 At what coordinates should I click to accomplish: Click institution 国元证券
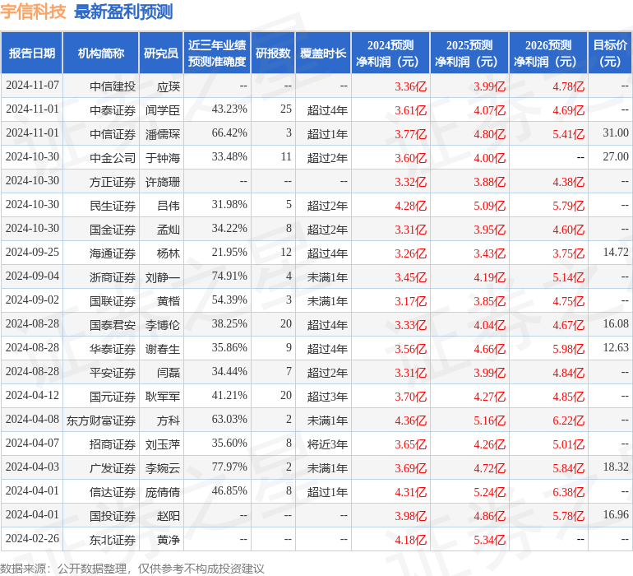tap(113, 397)
